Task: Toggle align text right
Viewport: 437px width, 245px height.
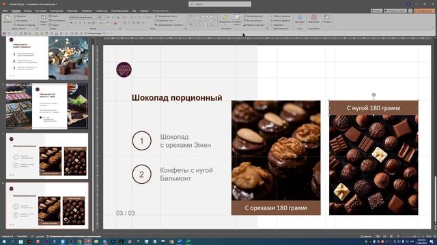Action: pyautogui.click(x=134, y=22)
